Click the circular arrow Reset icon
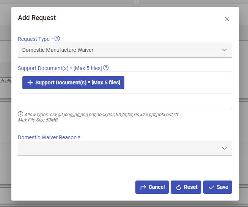The height and width of the screenshot is (207, 248). [x=178, y=187]
